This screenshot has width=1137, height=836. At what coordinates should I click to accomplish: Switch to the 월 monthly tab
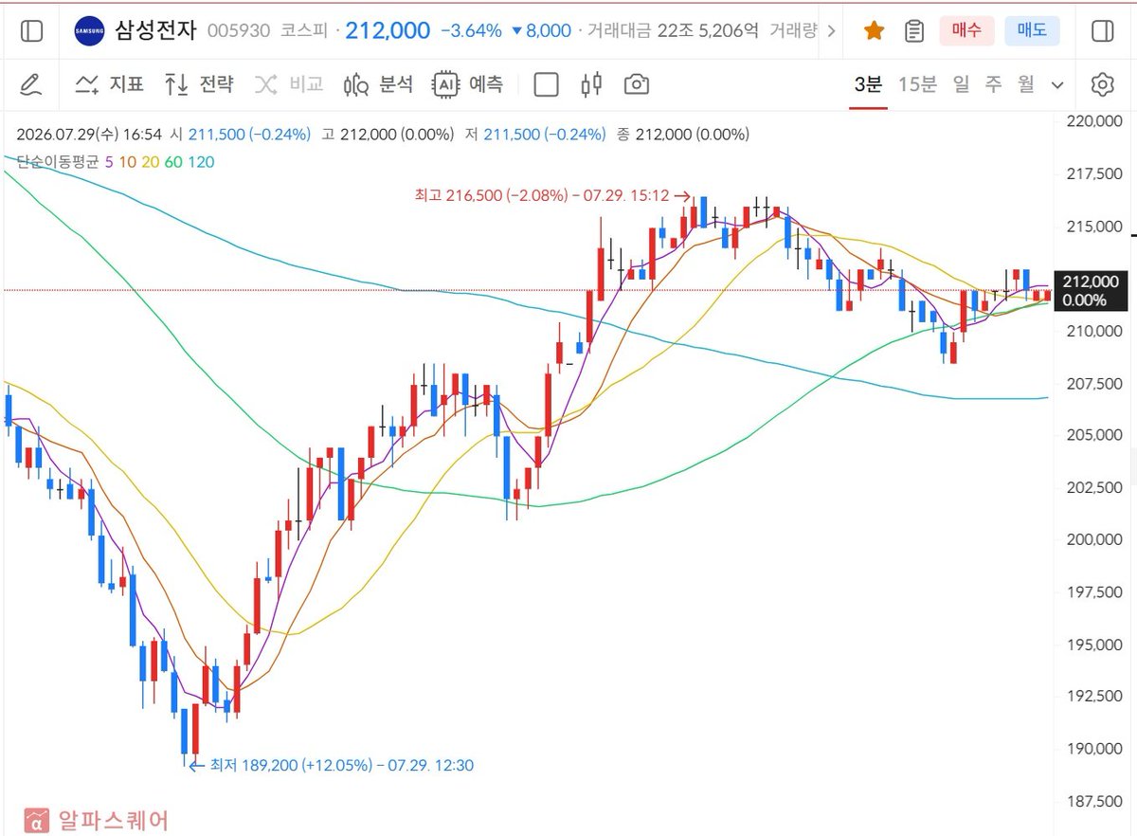tap(1026, 84)
